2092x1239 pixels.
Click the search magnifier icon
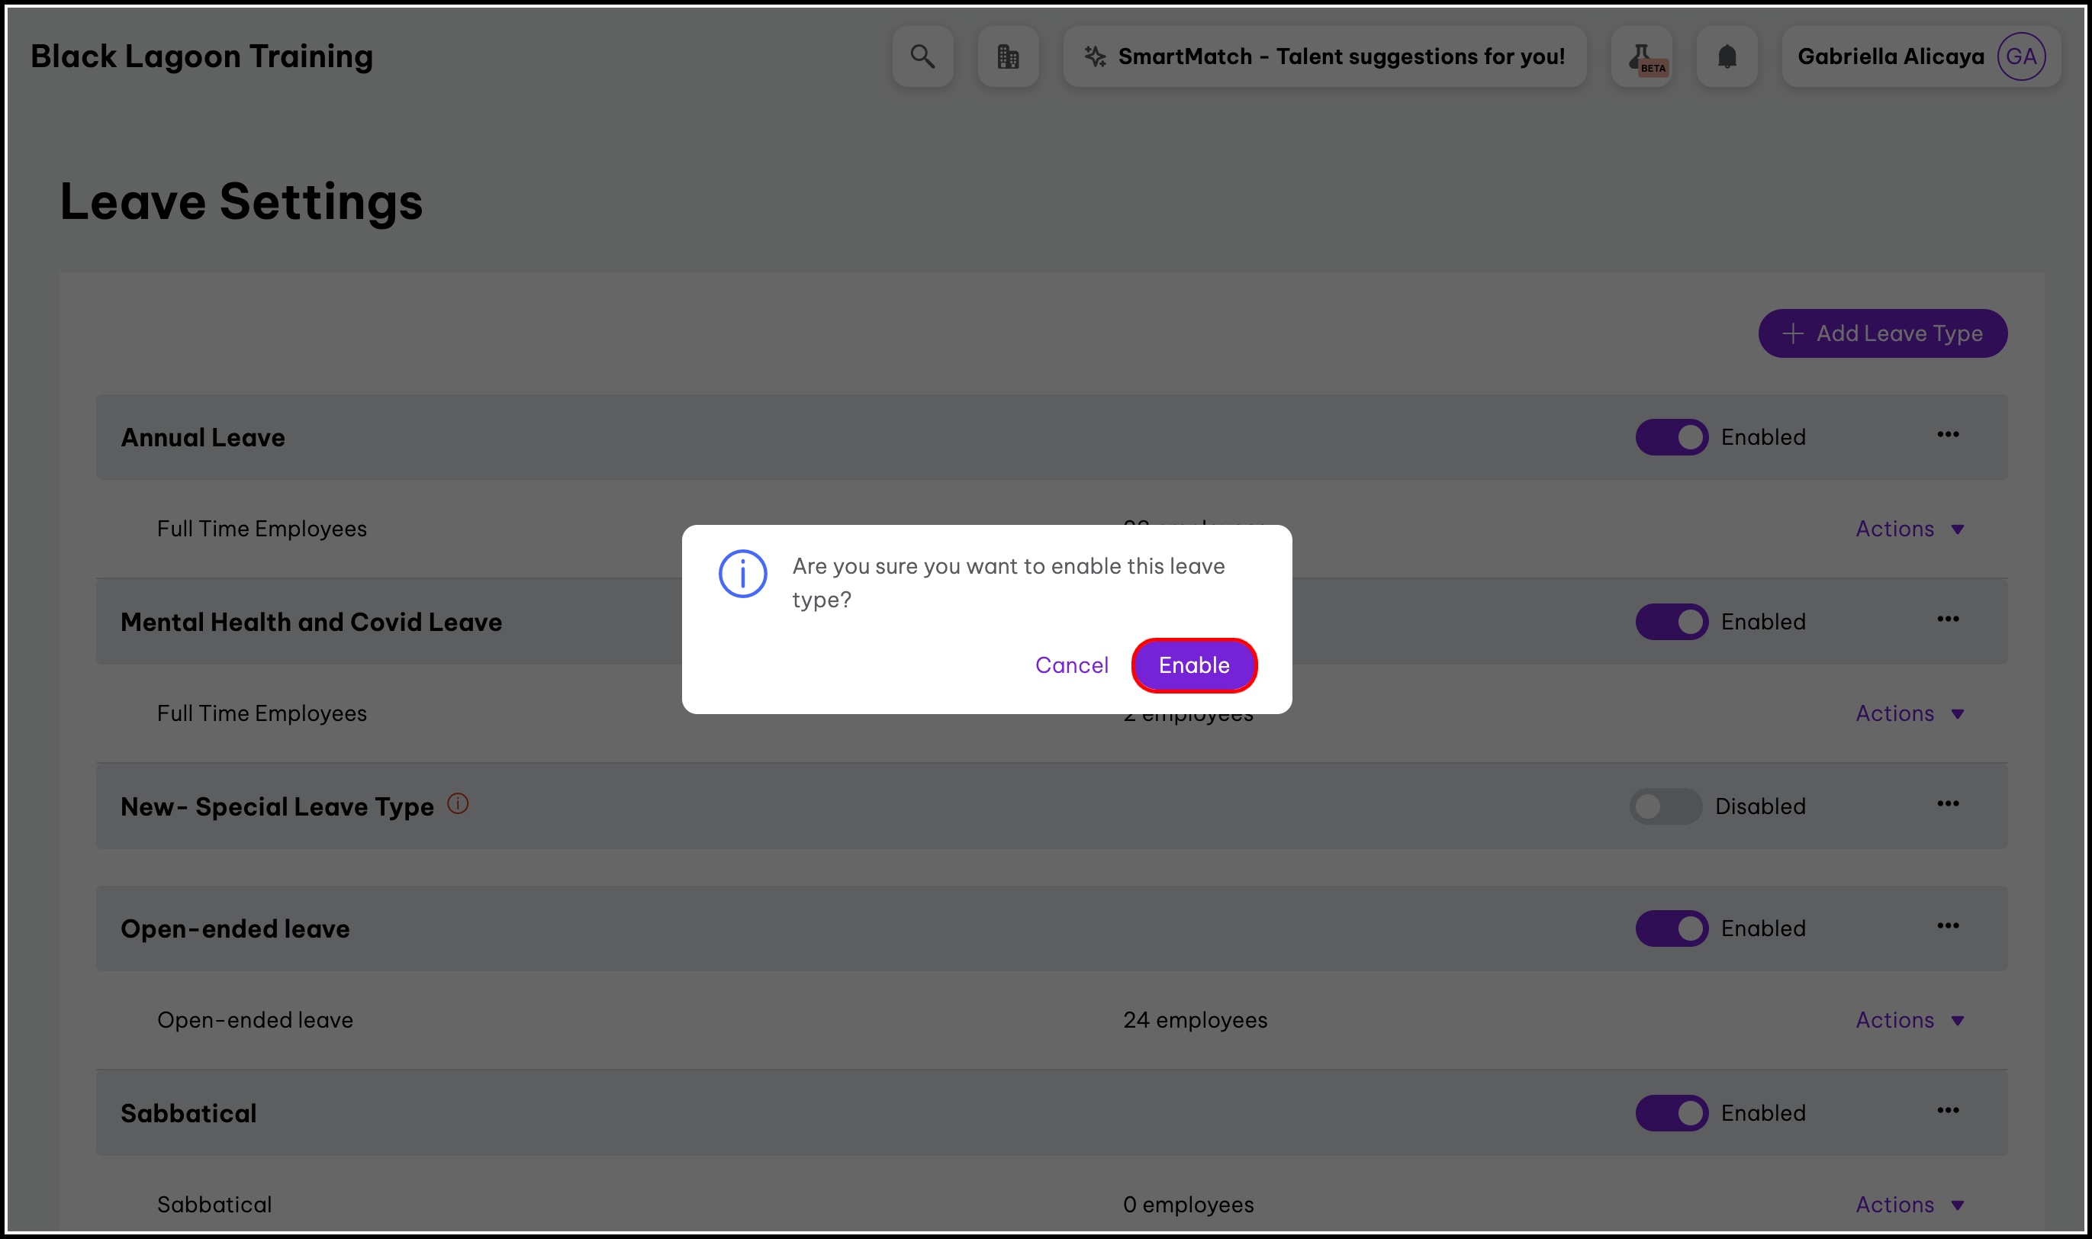tap(922, 56)
